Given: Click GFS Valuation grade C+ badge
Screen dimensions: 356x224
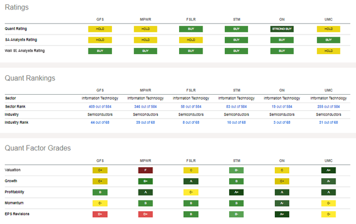Looking at the screenshot, I should (x=100, y=170).
